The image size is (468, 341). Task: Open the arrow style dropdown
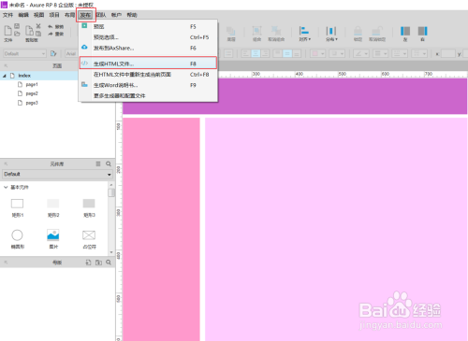[419, 53]
